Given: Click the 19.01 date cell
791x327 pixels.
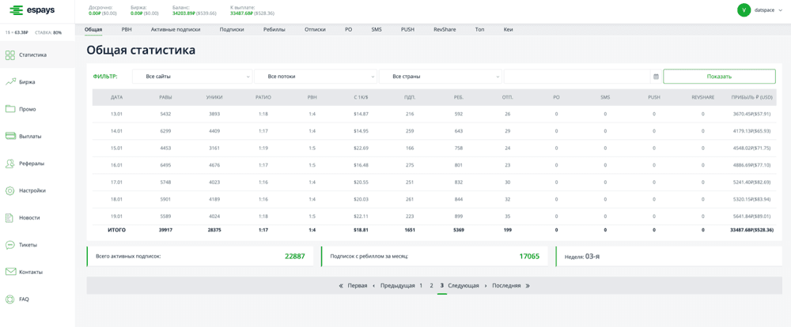Looking at the screenshot, I should coord(117,216).
